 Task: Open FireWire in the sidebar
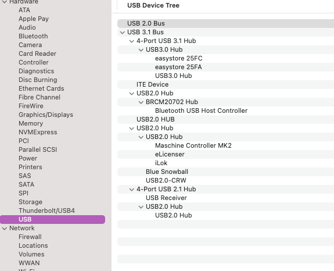pos(31,106)
